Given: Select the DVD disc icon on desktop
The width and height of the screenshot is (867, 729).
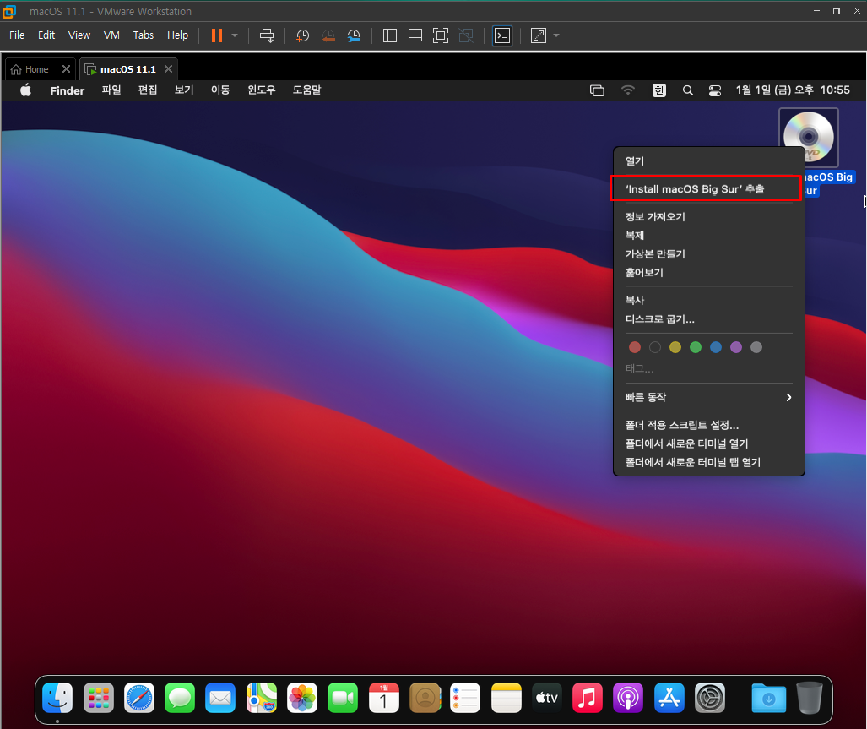Looking at the screenshot, I should pos(809,137).
